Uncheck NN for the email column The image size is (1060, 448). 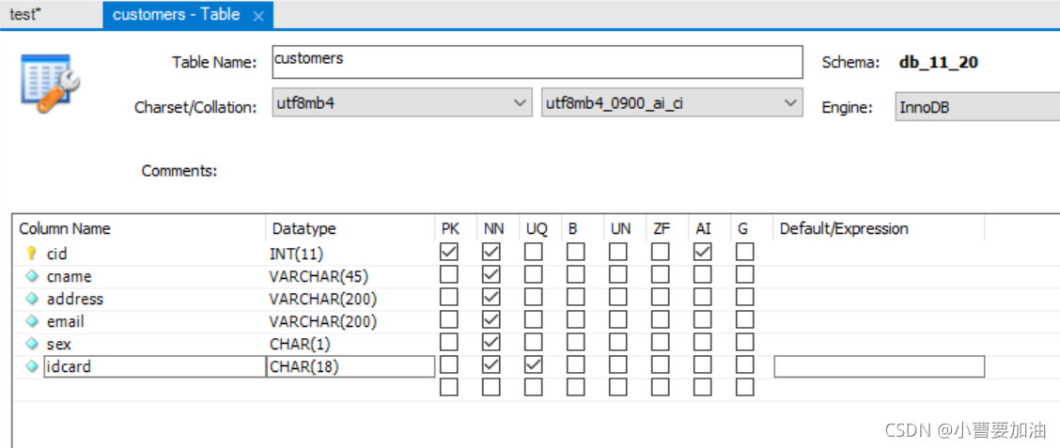[491, 320]
